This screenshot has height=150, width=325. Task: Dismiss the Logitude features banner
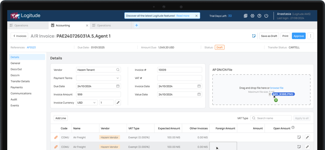coord(196,16)
